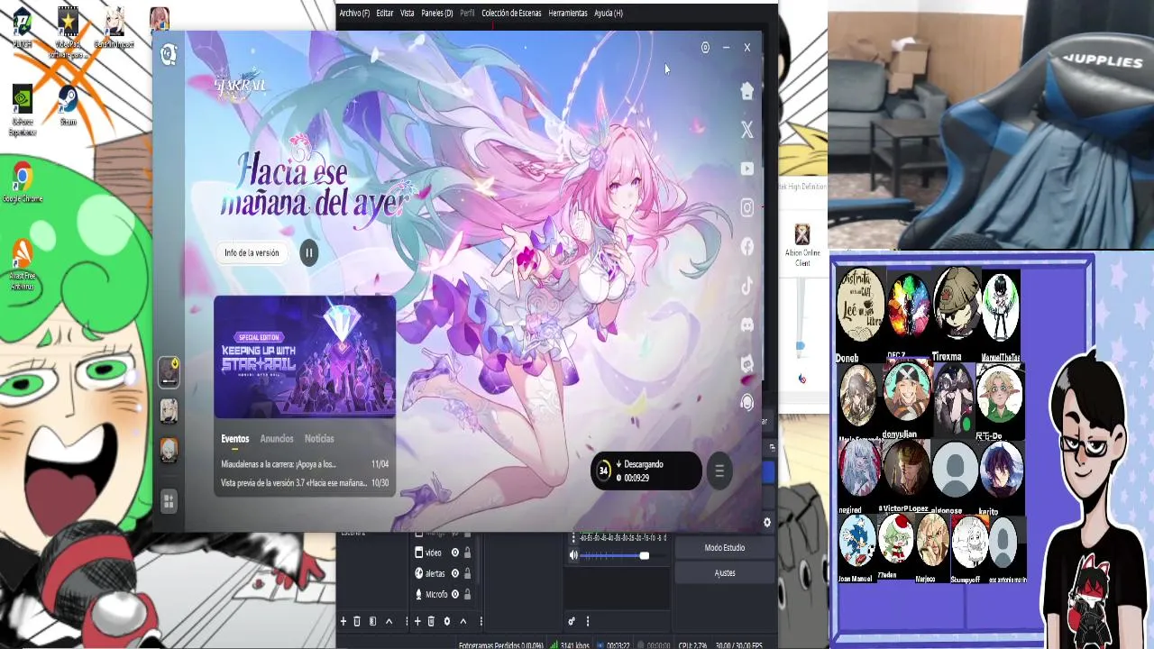The width and height of the screenshot is (1154, 649).
Task: Move source up with arrow in sources toolbar
Action: coord(463,621)
